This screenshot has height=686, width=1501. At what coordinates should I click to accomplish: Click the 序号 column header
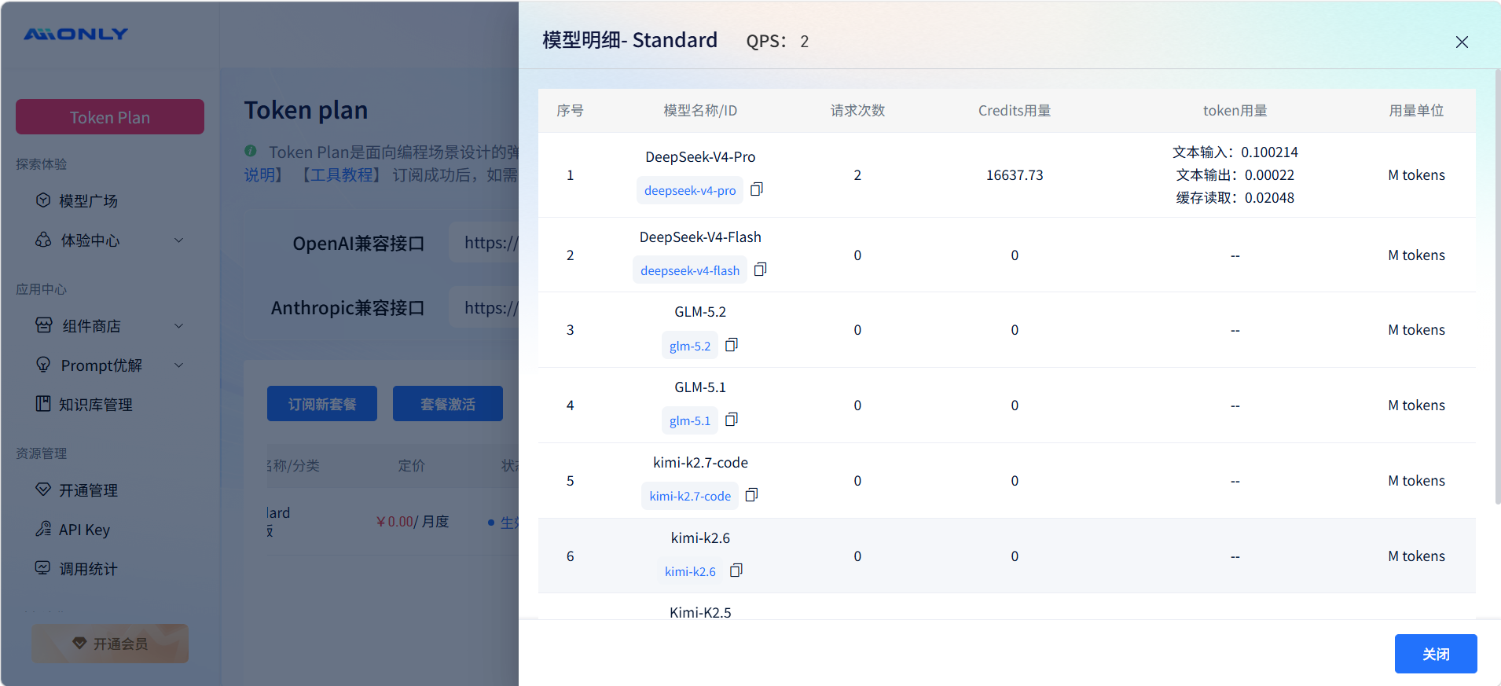point(570,111)
